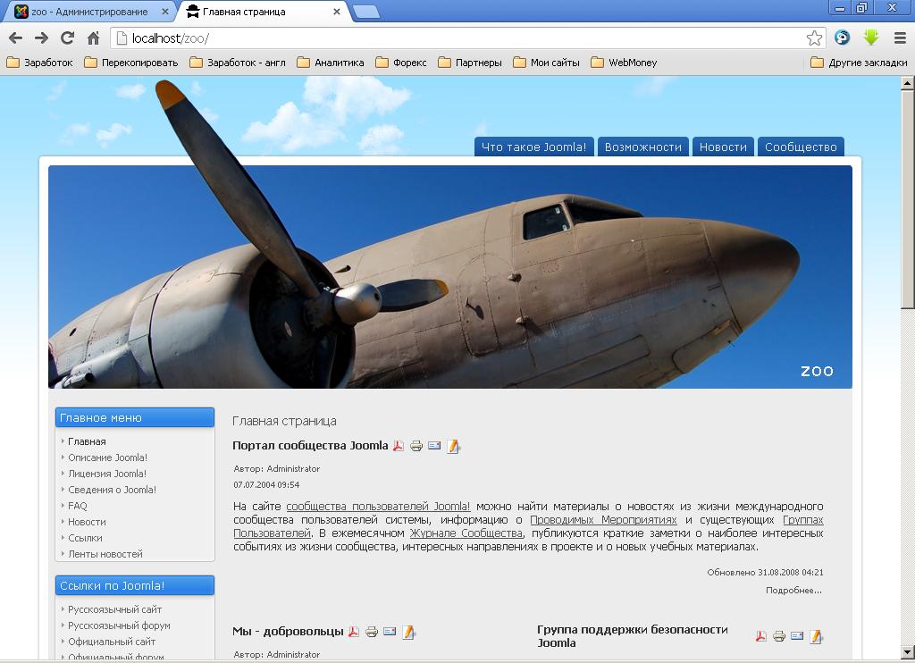The width and height of the screenshot is (915, 663).
Task: Open PDF icon for Портал сообщества Joomla
Action: point(398,447)
